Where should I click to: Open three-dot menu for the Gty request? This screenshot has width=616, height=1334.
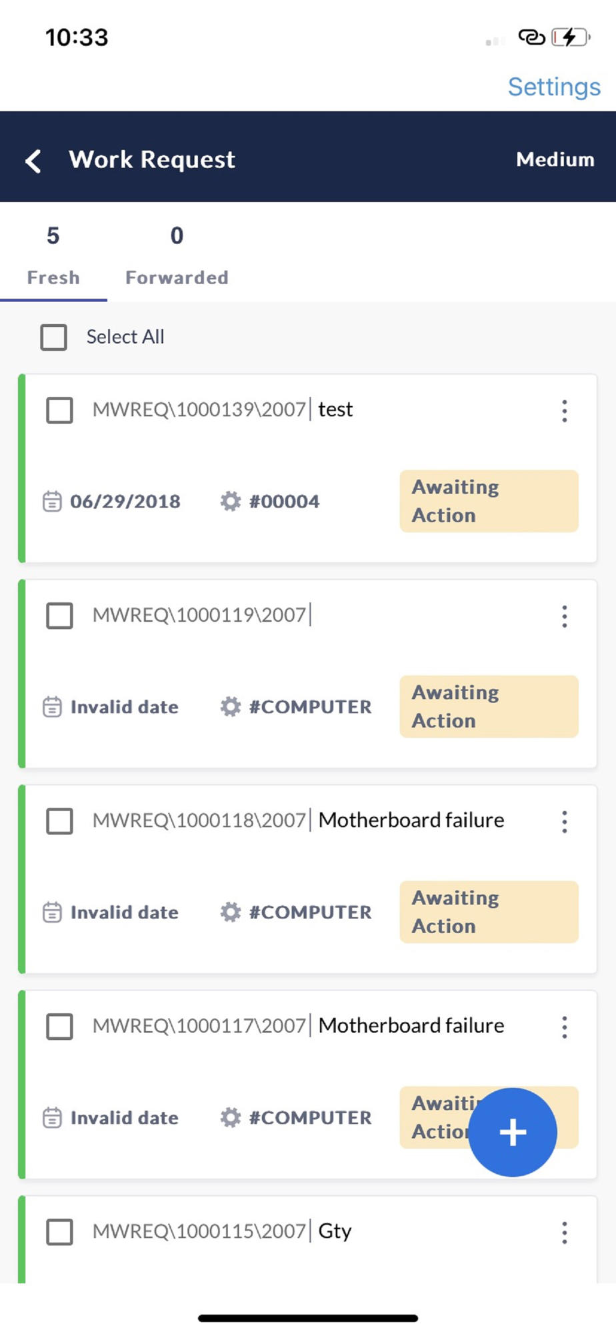564,1233
